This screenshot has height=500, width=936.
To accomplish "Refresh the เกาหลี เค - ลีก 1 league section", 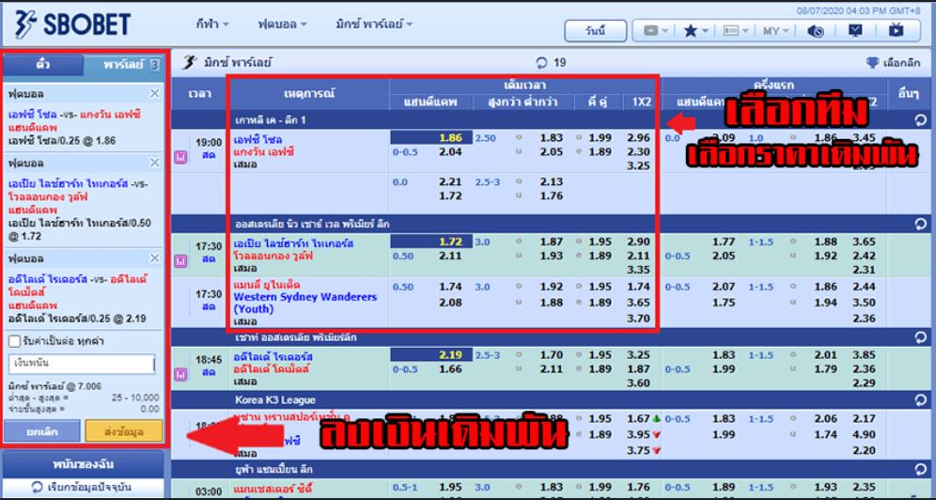I will tap(920, 120).
